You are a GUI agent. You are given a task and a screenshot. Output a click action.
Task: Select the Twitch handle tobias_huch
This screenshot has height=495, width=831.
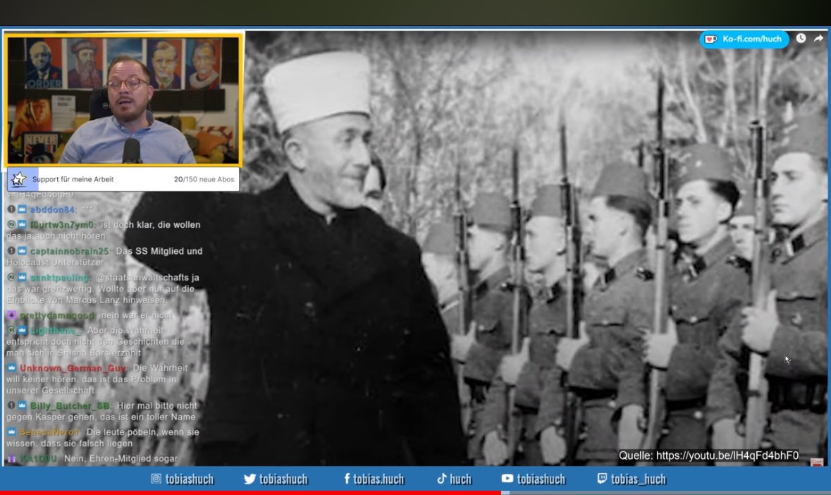tap(638, 479)
